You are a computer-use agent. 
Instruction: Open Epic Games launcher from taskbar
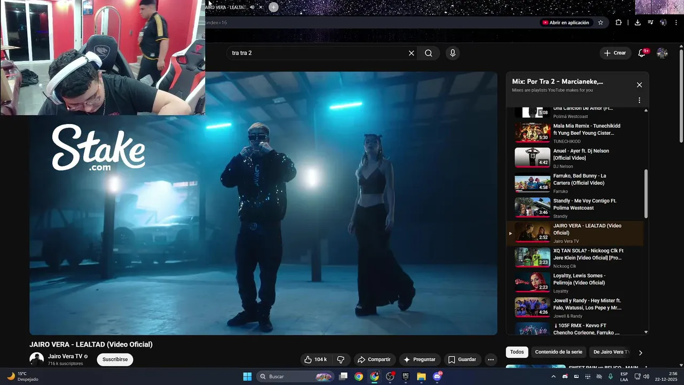(x=406, y=376)
